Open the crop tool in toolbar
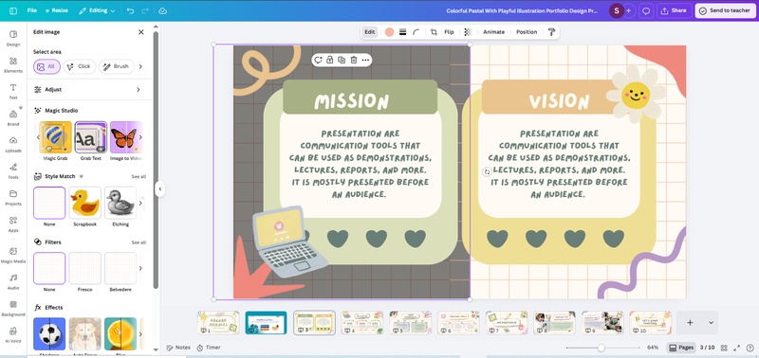 [434, 32]
